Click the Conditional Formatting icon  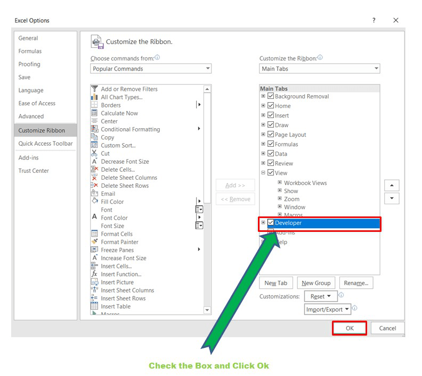pyautogui.click(x=94, y=129)
